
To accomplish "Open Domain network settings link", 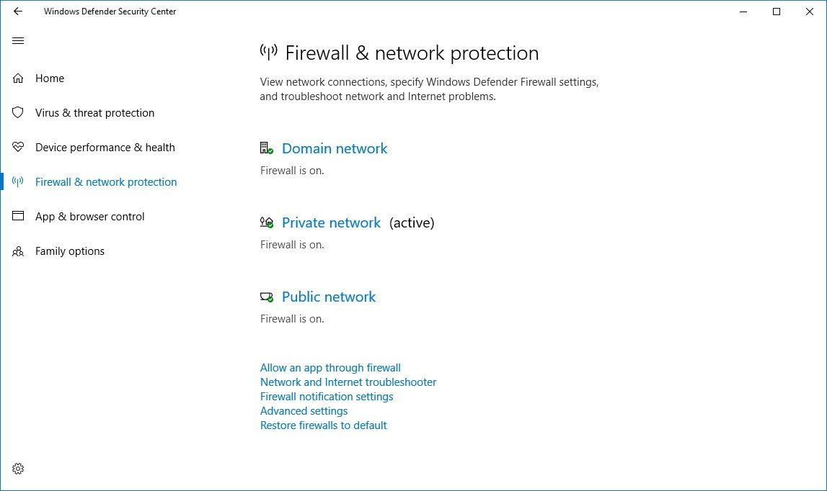I will point(335,148).
